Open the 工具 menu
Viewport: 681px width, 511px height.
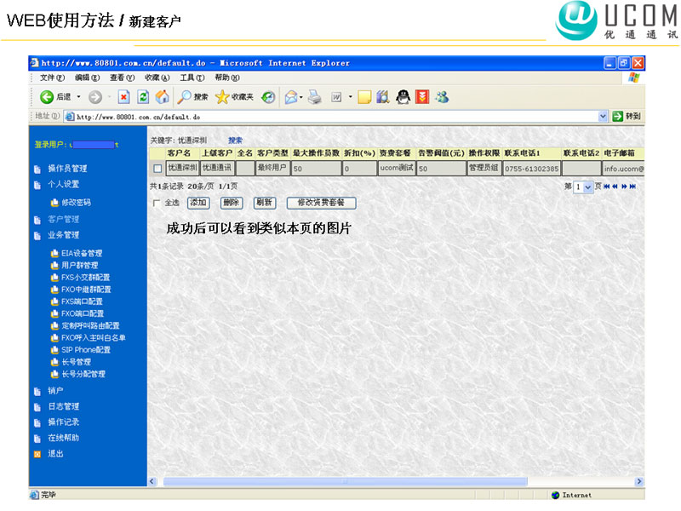[x=192, y=78]
